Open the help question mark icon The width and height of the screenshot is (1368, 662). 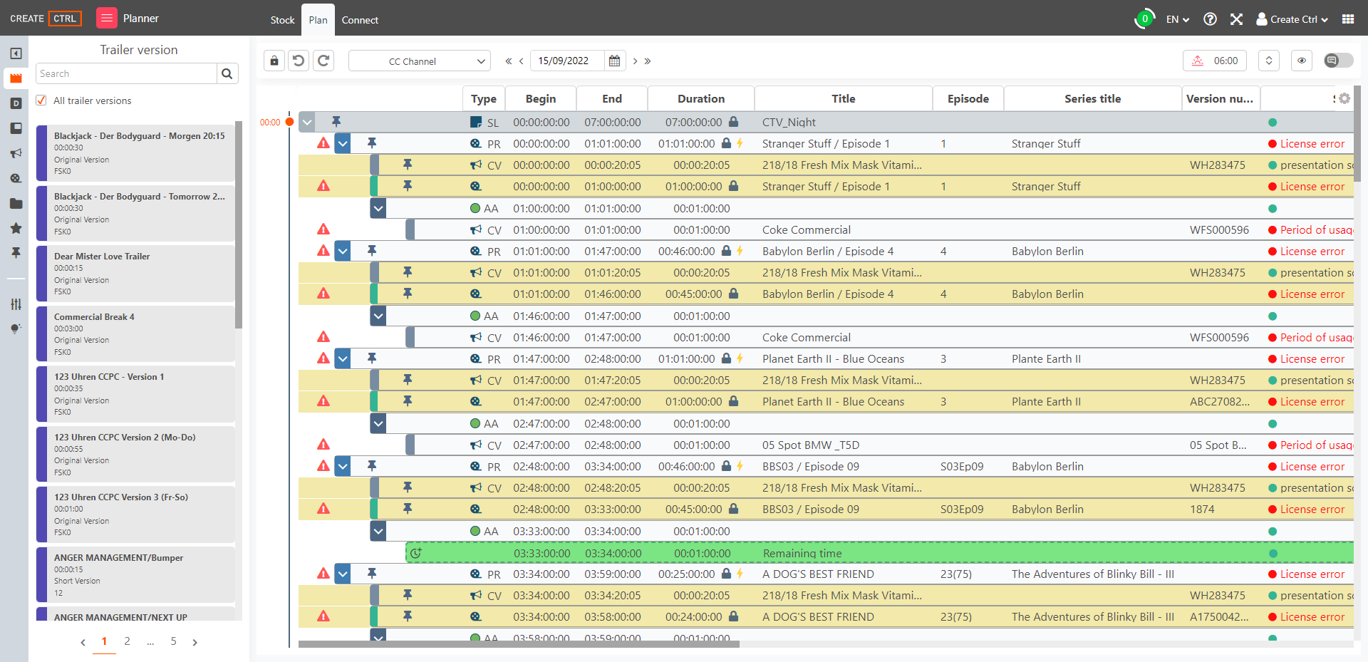point(1210,19)
